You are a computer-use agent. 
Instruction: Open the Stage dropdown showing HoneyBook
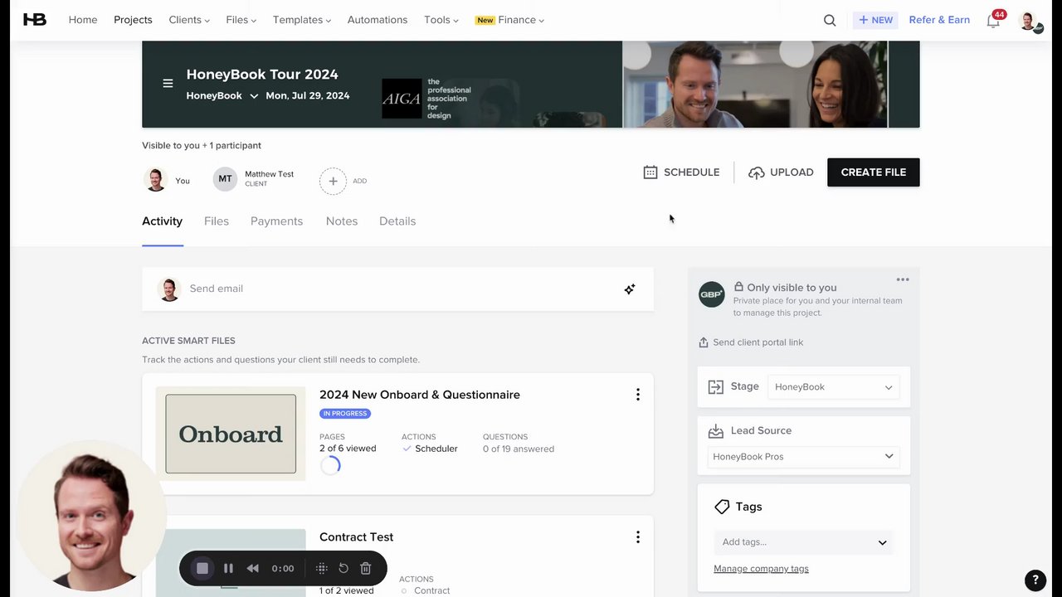point(834,387)
